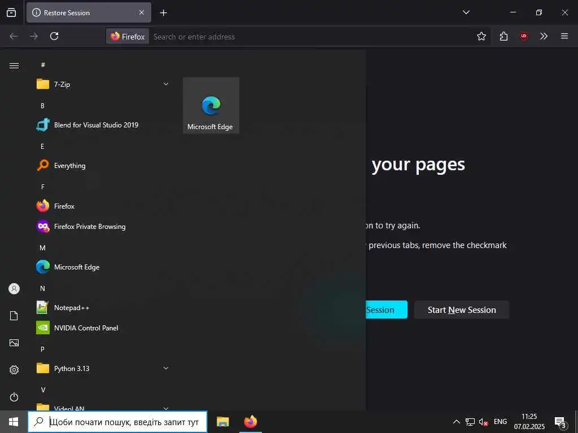Show hidden system tray icons
578x433 pixels.
[456, 422]
